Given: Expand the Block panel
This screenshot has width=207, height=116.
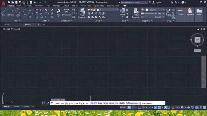Looking at the screenshot, I should (x=125, y=21).
